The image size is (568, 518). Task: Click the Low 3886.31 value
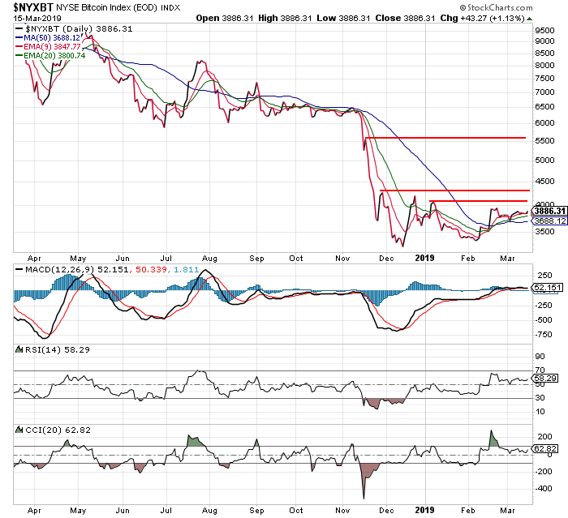(x=343, y=18)
